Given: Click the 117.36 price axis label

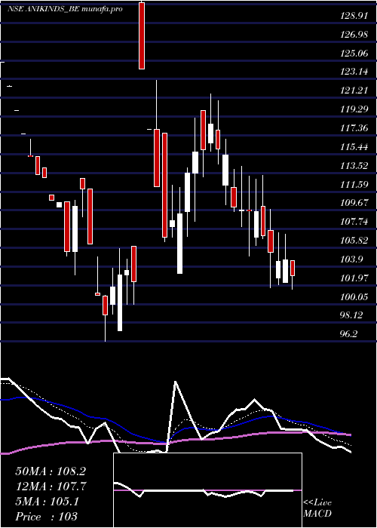Looking at the screenshot, I should click(x=353, y=128).
